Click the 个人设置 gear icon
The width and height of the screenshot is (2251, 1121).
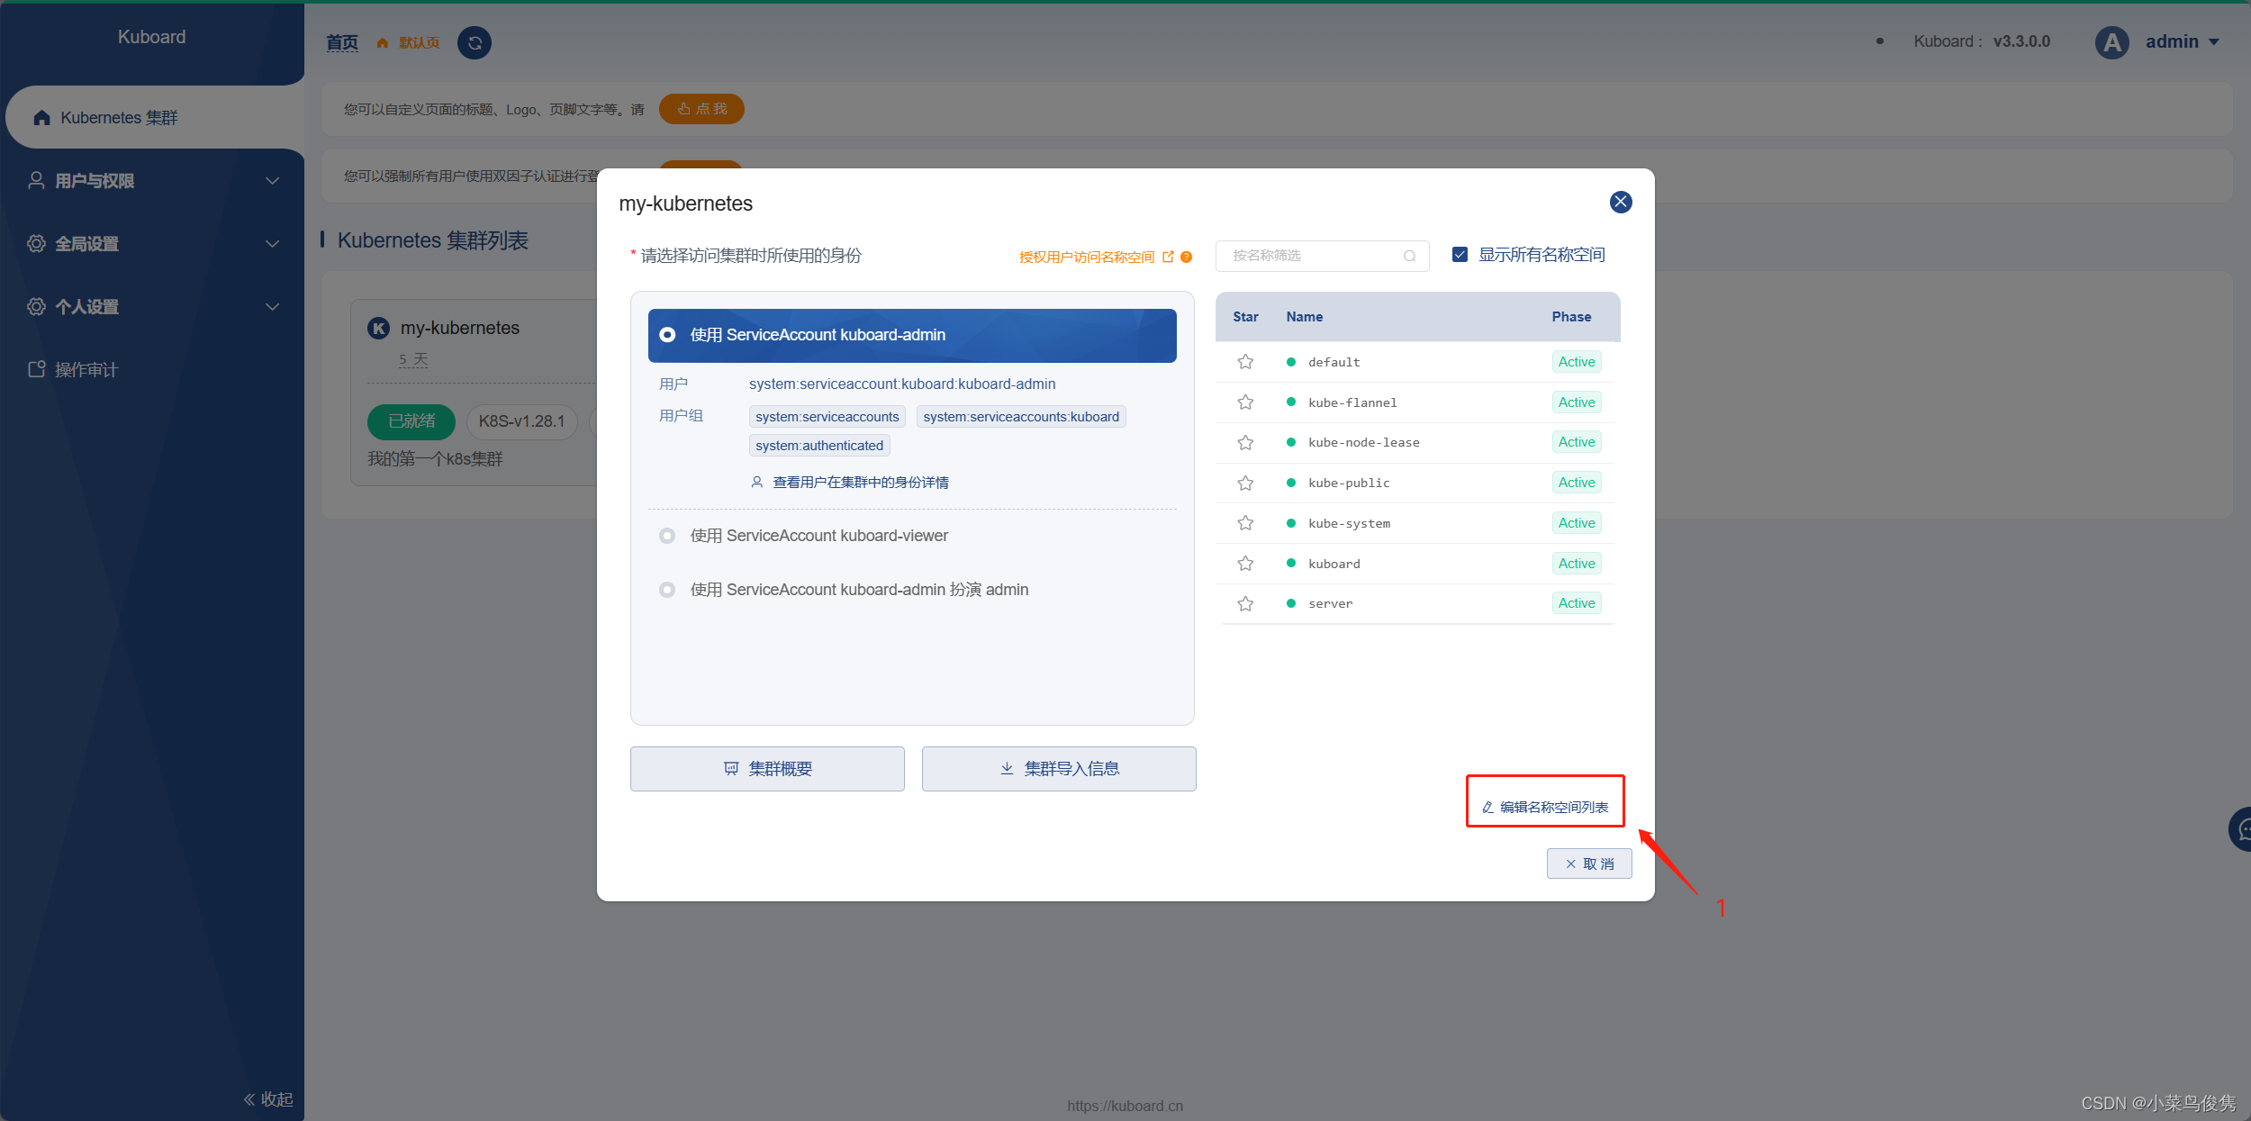coord(36,306)
